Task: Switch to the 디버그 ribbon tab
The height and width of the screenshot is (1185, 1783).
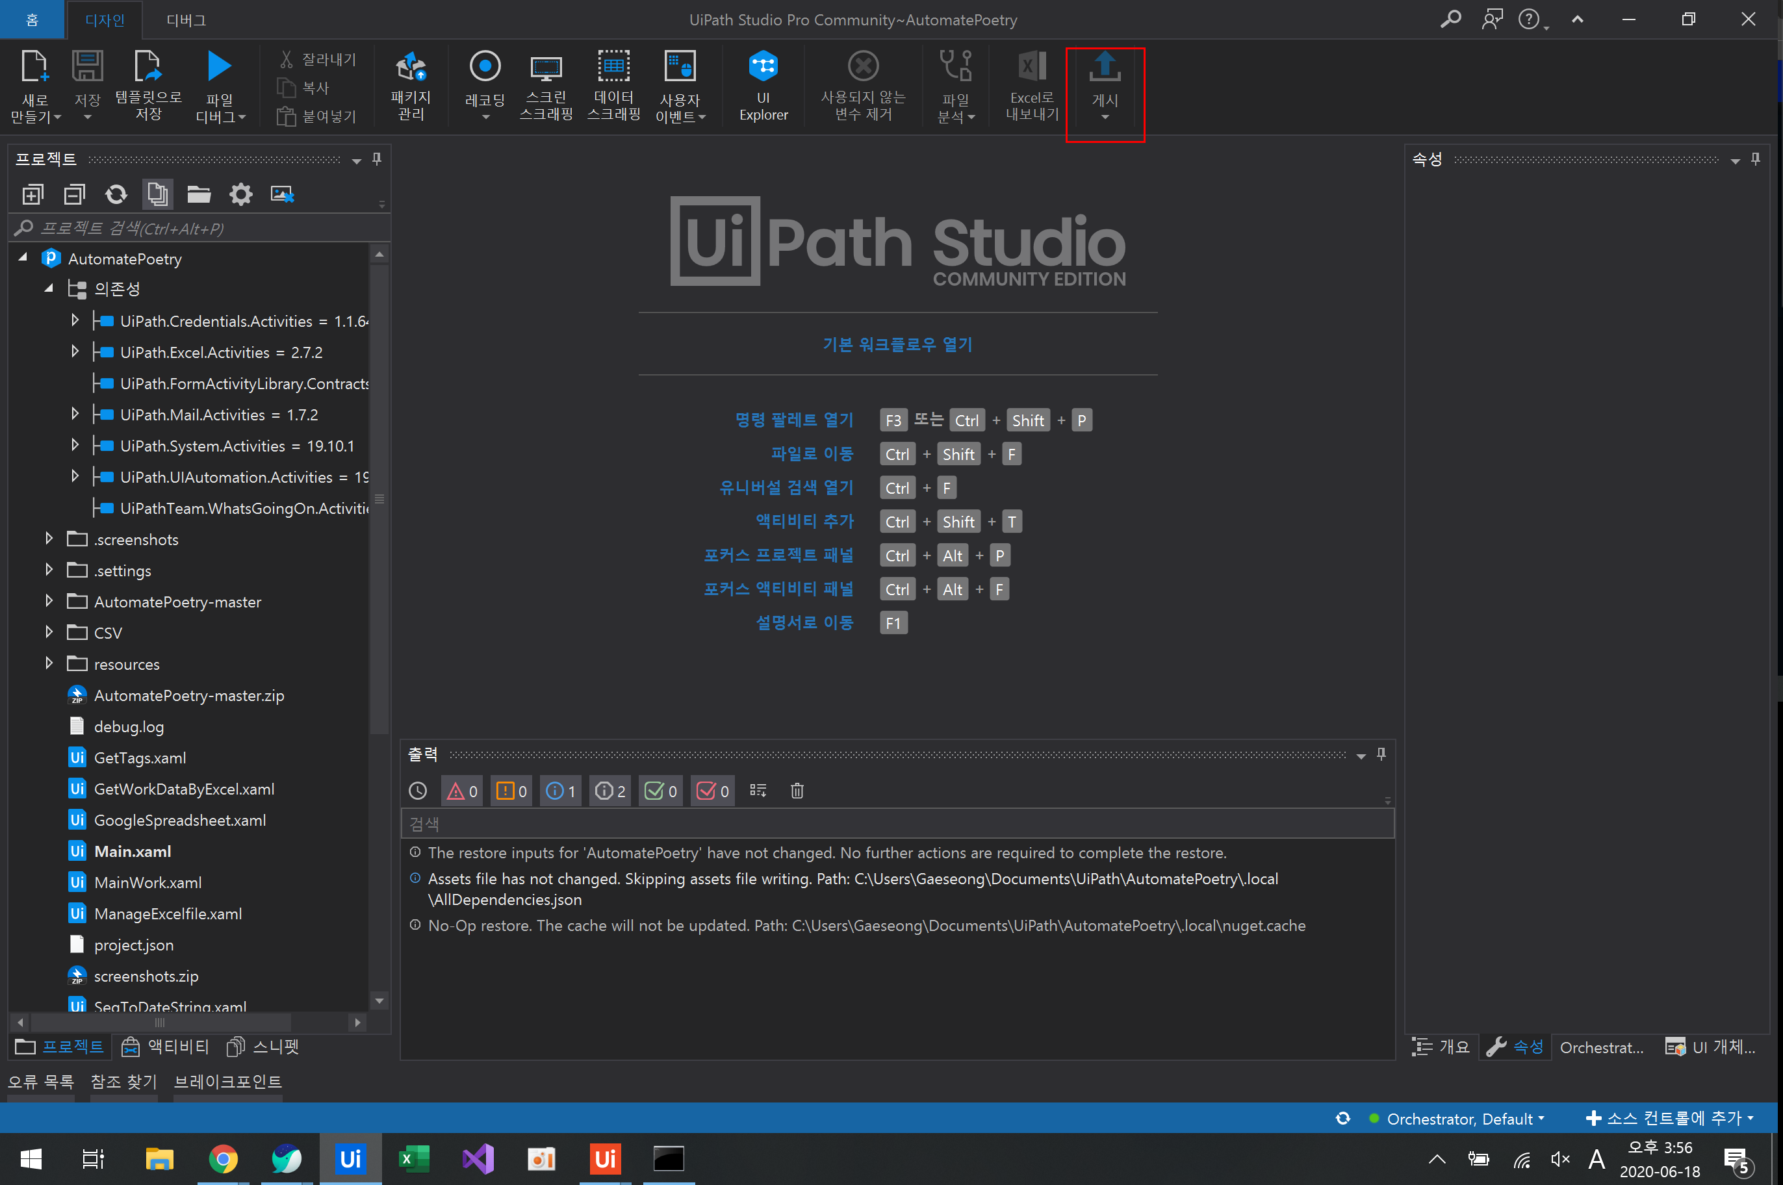Action: pos(186,19)
